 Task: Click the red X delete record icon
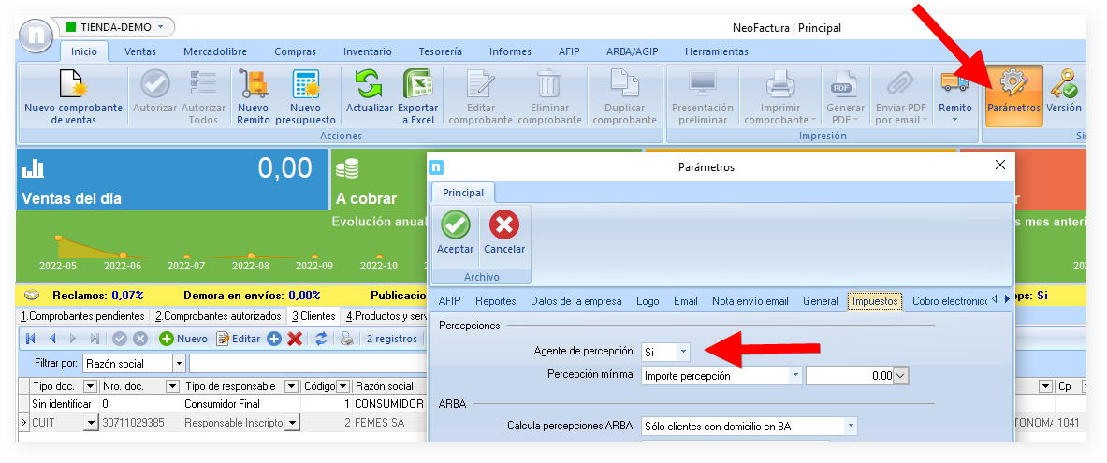click(x=295, y=339)
